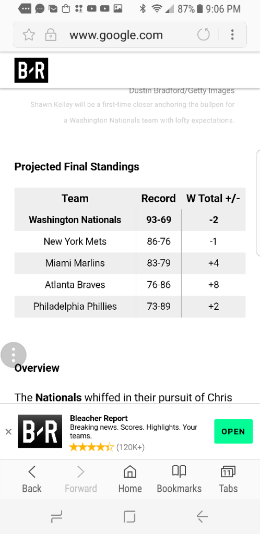Viewport: 260px width, 534px height.
Task: Tap the Forward navigation arrow
Action: 81,480
